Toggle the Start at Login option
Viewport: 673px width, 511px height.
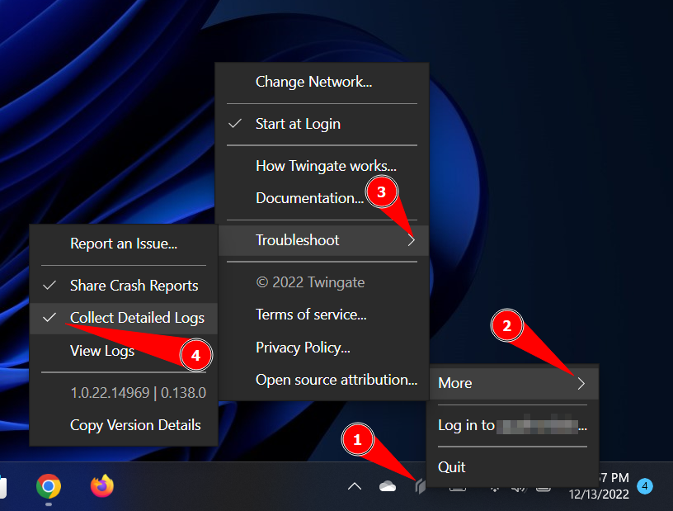pos(298,123)
